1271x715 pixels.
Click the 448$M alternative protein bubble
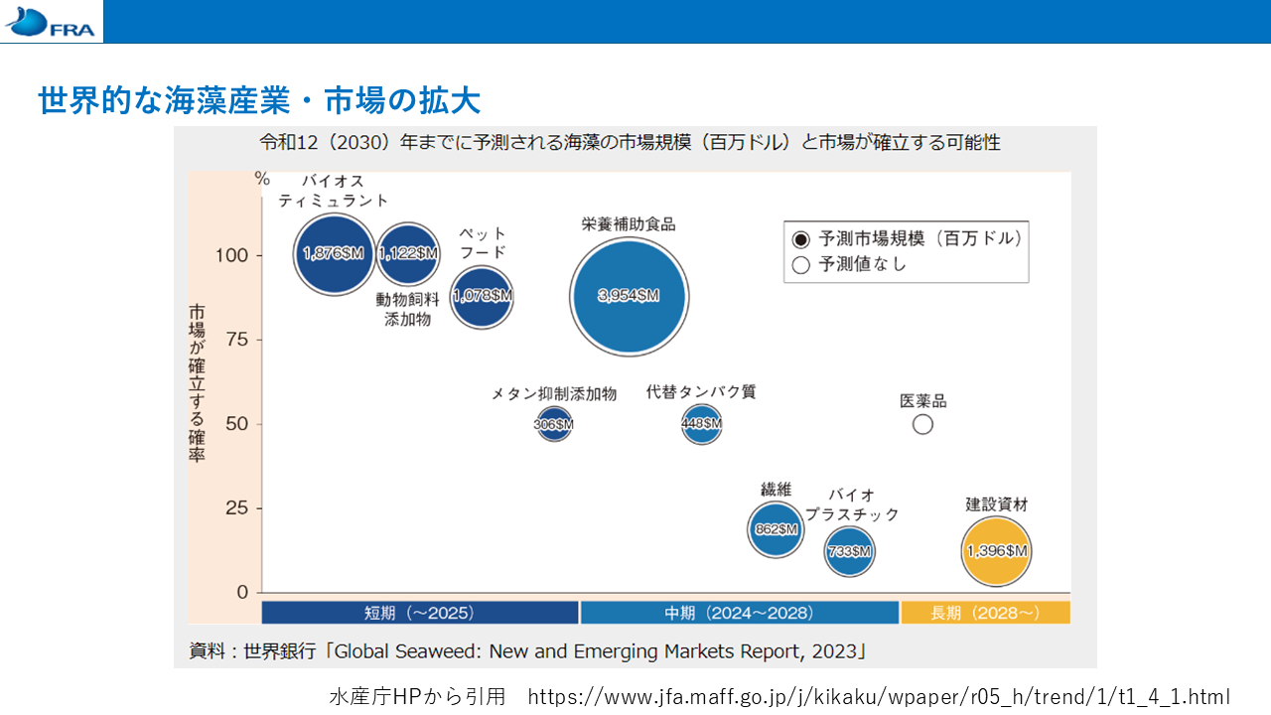(x=702, y=425)
